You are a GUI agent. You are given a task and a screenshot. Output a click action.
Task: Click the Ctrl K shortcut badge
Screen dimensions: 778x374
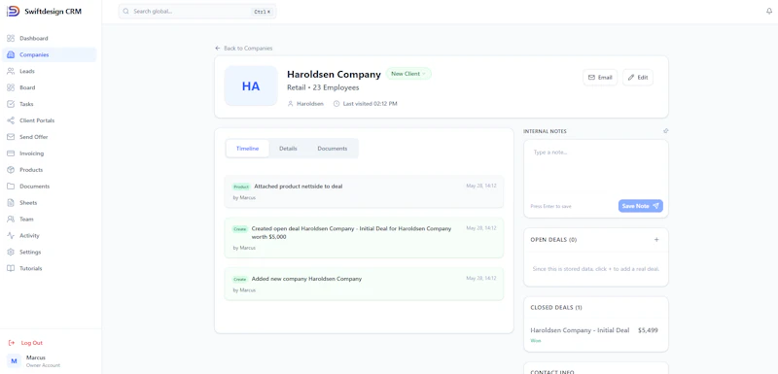click(x=263, y=12)
